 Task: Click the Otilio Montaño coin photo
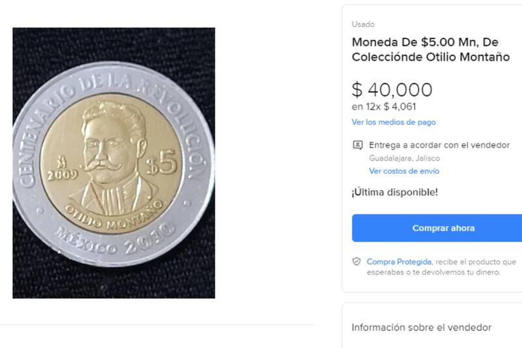114,163
